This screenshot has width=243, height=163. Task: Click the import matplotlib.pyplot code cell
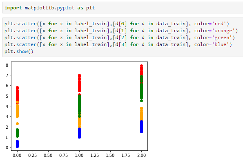coord(123,8)
